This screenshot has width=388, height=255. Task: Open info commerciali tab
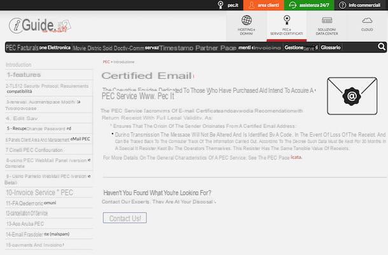[361, 5]
